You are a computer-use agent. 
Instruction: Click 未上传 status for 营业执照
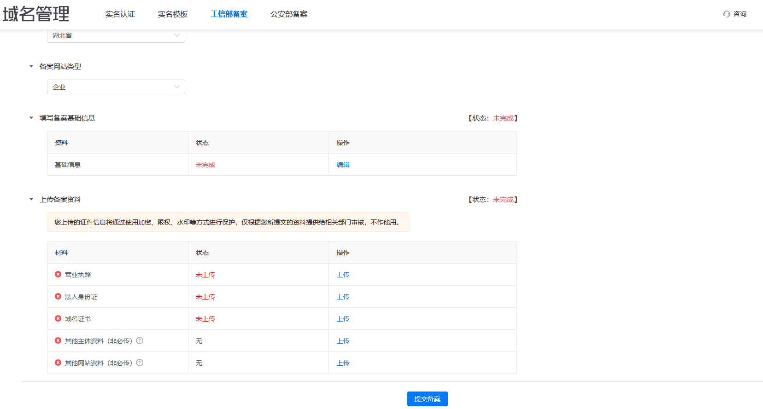click(205, 275)
